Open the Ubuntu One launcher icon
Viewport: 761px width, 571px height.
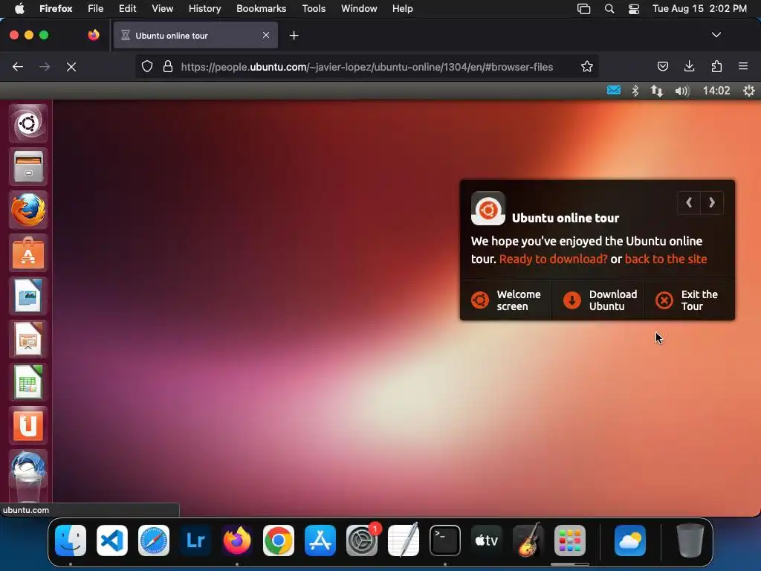coord(28,425)
